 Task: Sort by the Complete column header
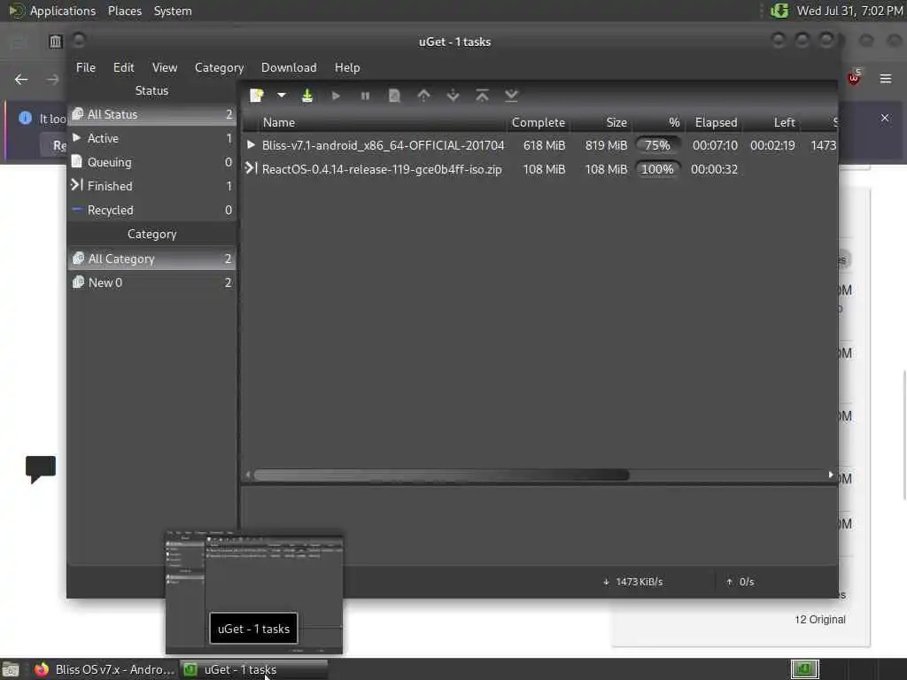click(538, 122)
